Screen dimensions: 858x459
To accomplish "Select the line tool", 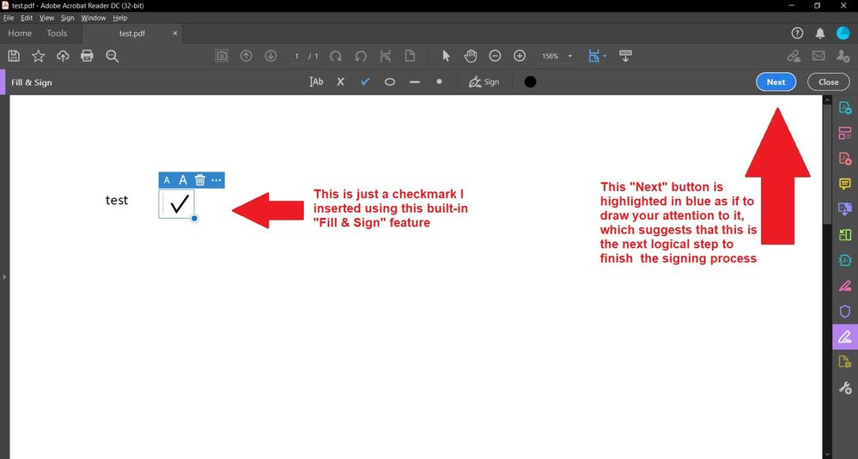I will point(414,82).
